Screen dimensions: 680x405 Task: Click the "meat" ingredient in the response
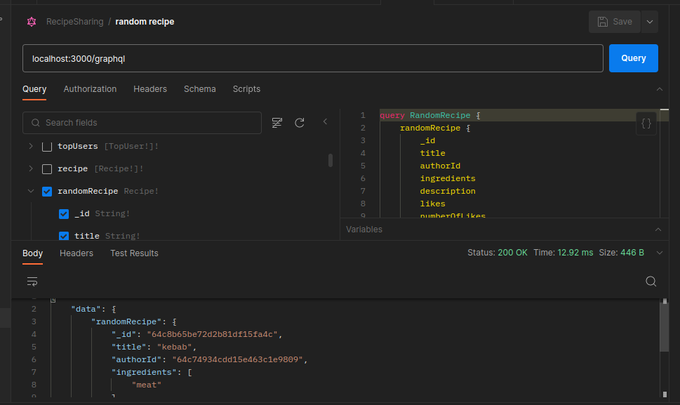147,385
